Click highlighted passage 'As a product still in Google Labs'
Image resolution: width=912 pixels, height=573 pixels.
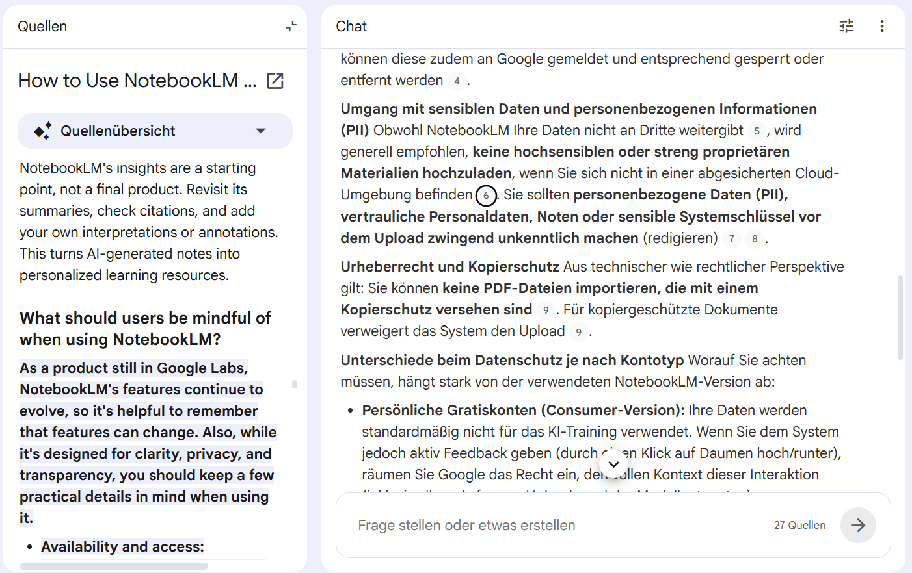[133, 368]
